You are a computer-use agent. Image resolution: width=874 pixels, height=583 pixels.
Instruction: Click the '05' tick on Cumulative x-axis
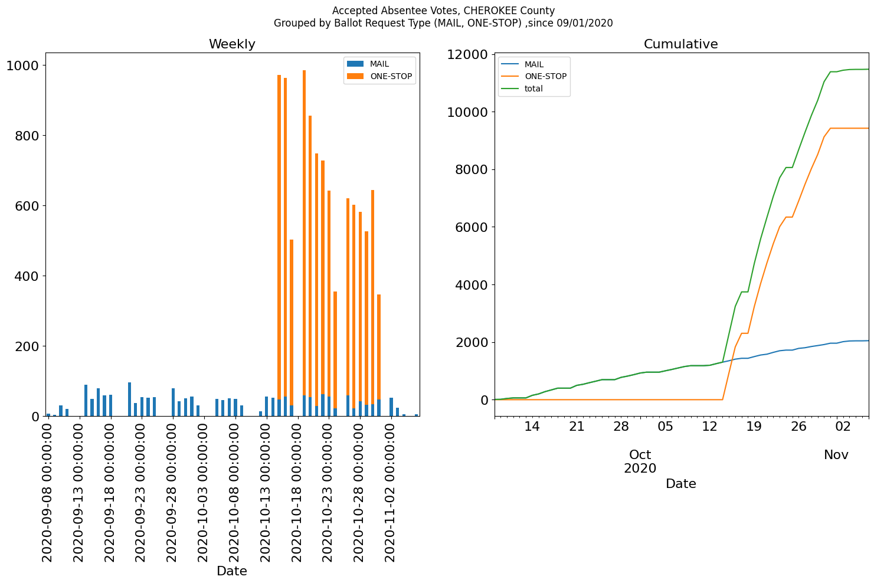tap(665, 427)
